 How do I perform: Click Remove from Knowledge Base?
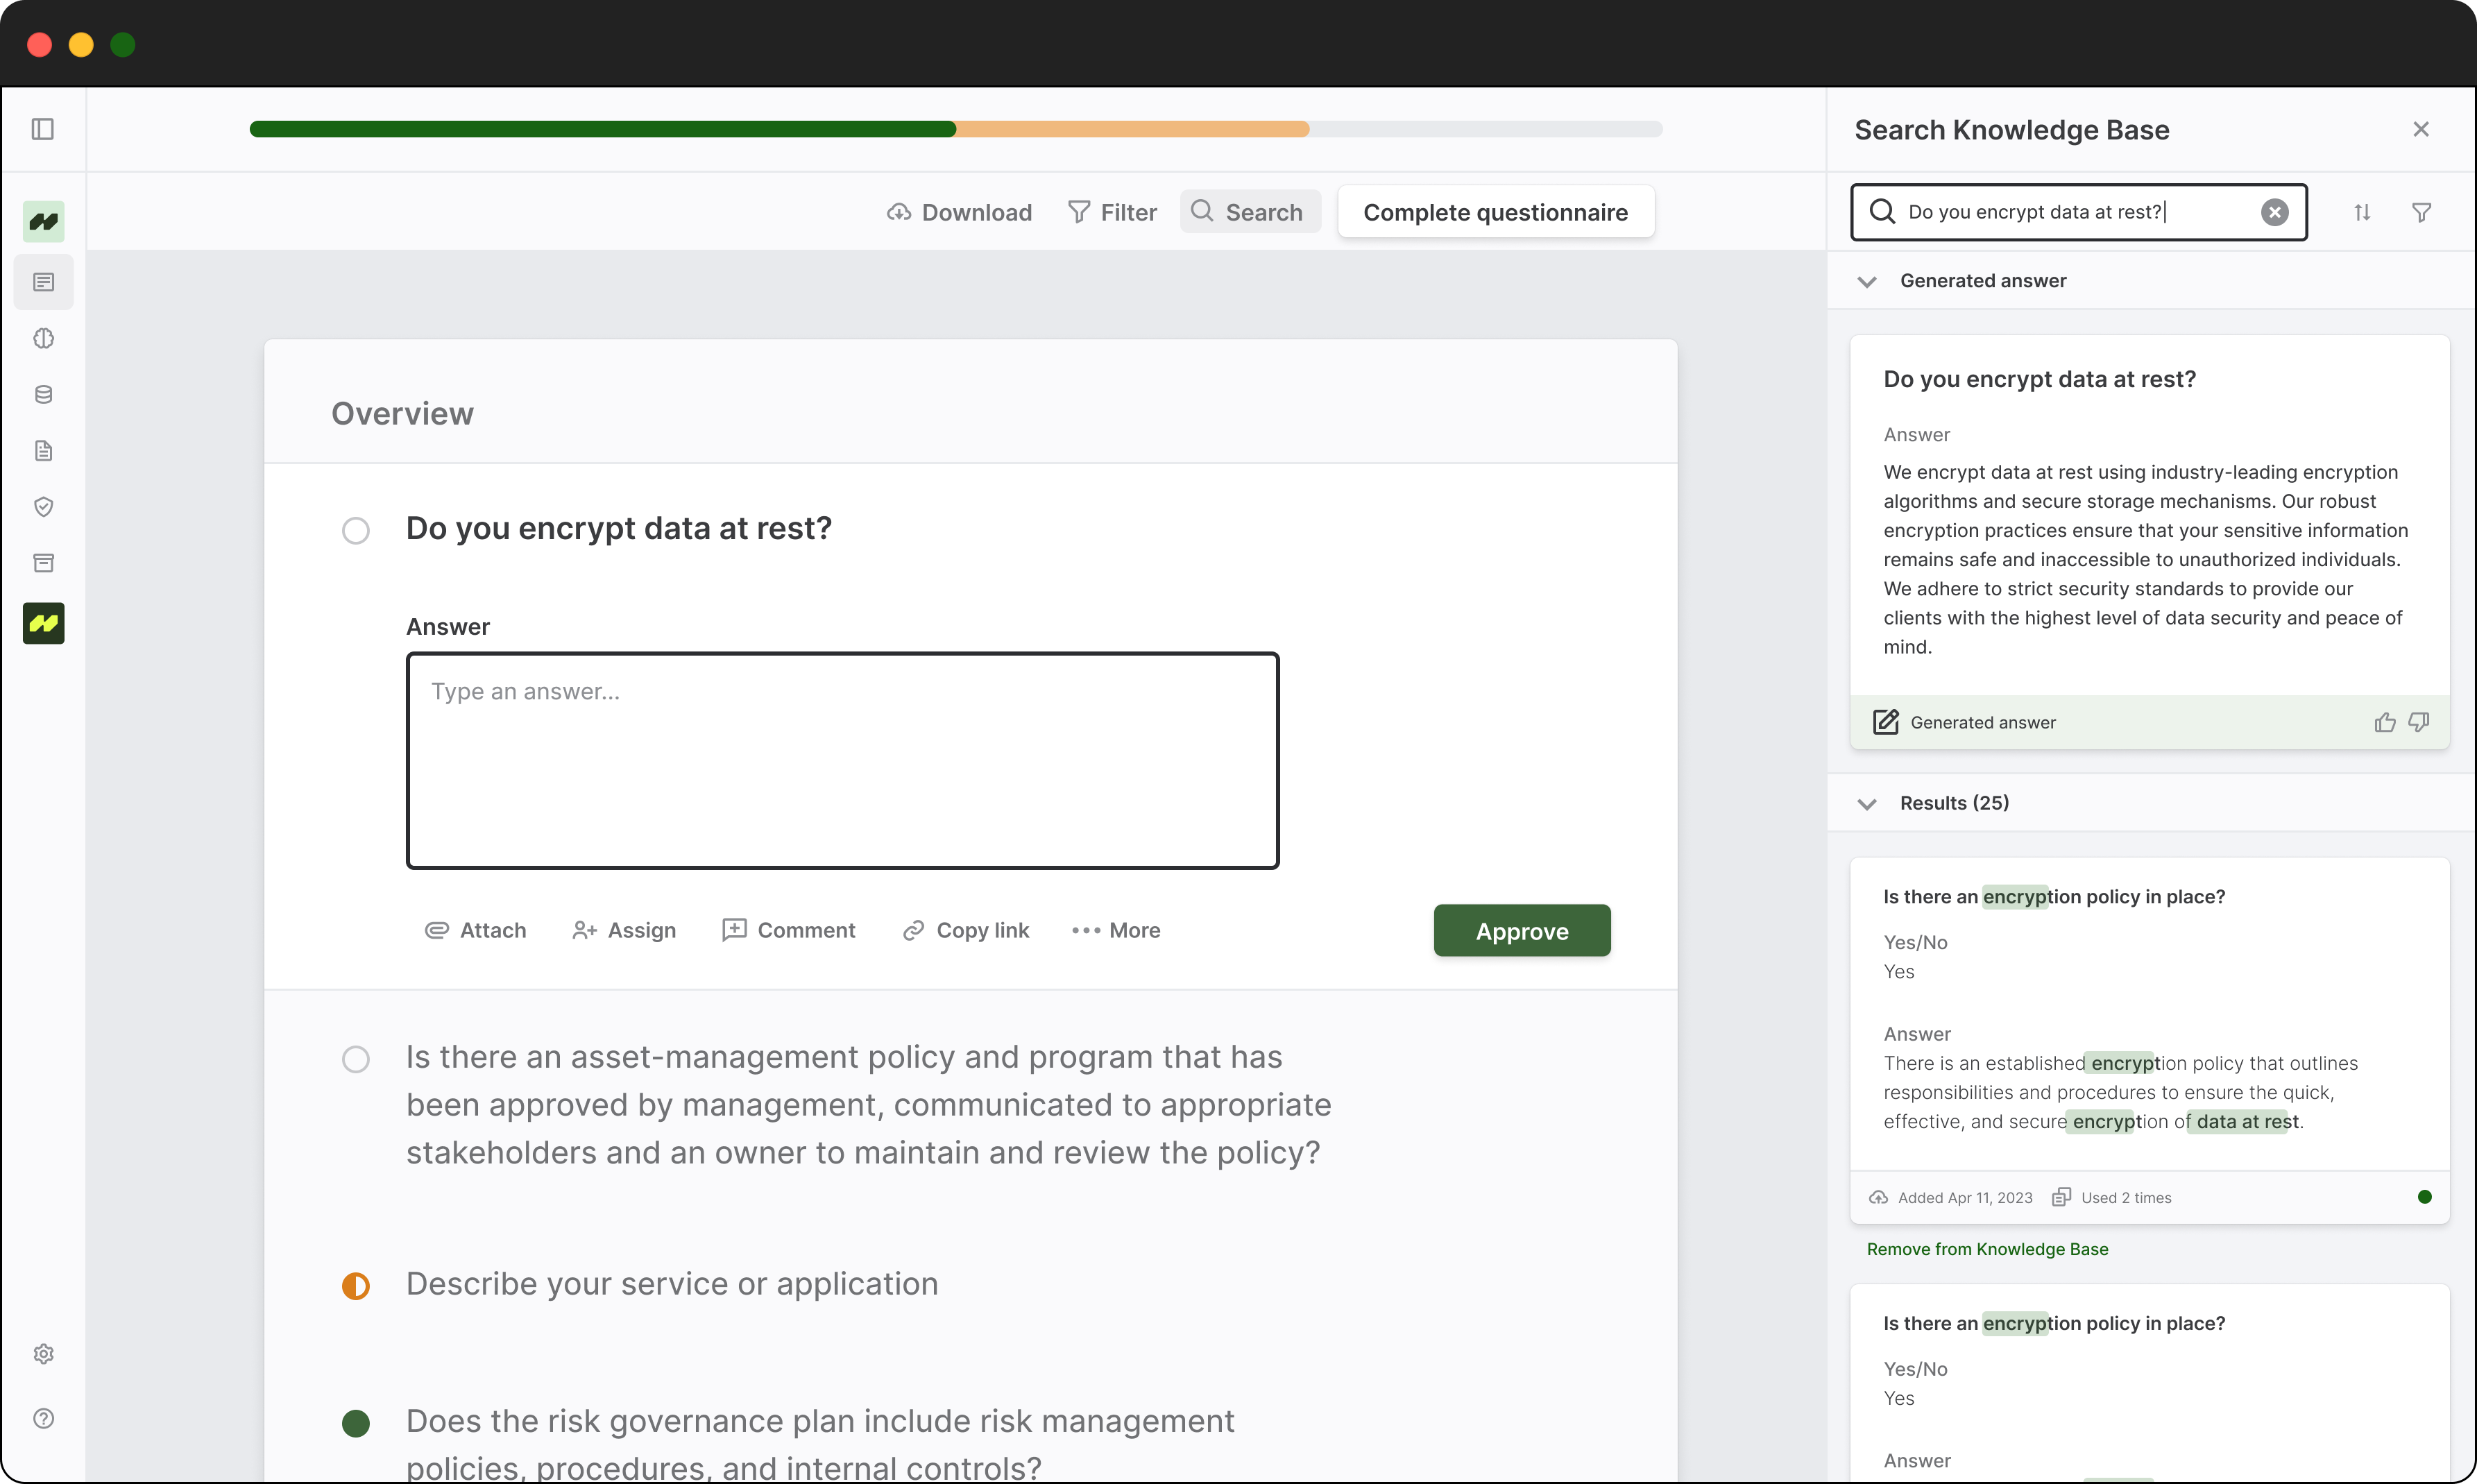[1987, 1248]
